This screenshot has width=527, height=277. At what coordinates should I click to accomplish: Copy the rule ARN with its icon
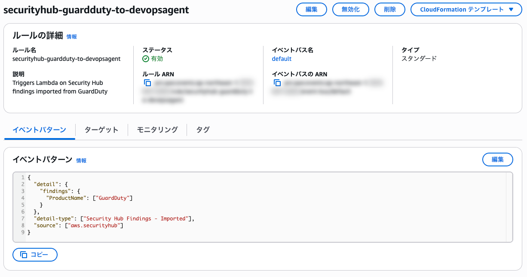pos(147,83)
